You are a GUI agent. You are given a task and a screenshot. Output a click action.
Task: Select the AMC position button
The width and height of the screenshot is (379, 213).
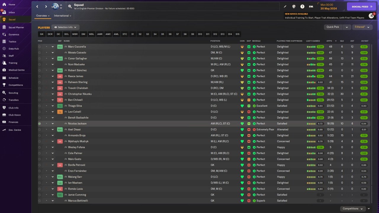coord(108,34)
